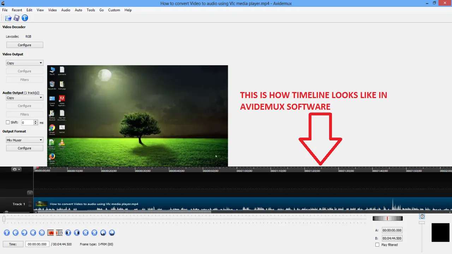Jump forward sixty seconds
The width and height of the screenshot is (452, 254).
[112, 232]
